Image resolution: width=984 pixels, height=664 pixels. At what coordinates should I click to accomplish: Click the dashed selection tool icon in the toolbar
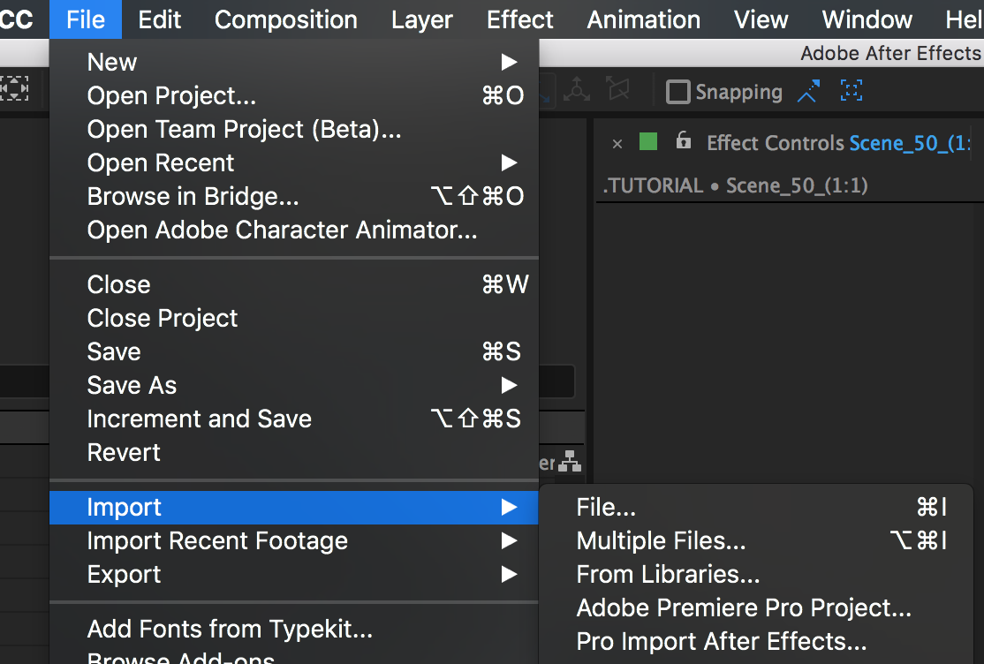coord(14,89)
